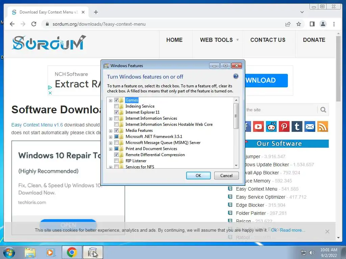Check the RIP Listener checkbox
The width and height of the screenshot is (346, 259).
(x=116, y=161)
